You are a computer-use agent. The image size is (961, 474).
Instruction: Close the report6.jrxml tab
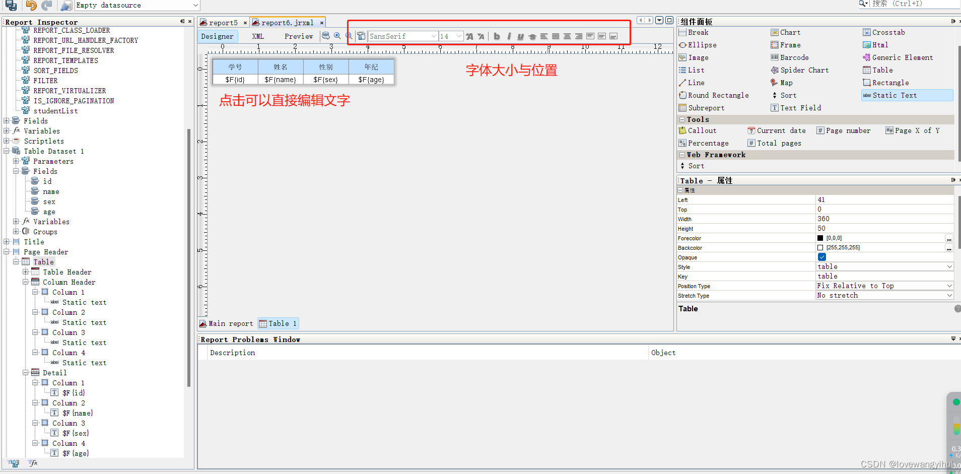coord(322,23)
